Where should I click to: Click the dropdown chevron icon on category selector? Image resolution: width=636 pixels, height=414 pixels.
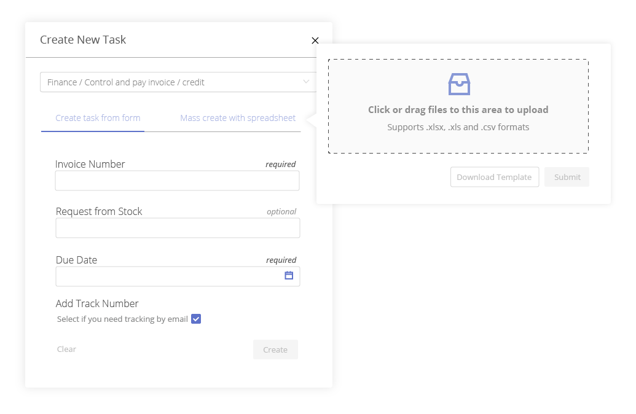(306, 81)
